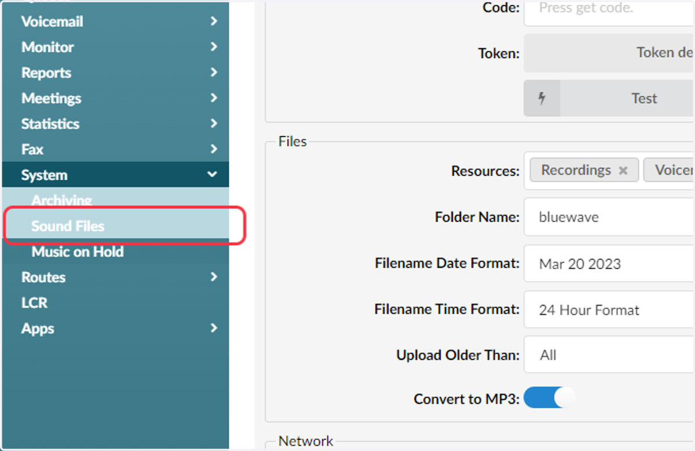This screenshot has width=695, height=451.
Task: Collapse the System menu chevron
Action: point(213,174)
